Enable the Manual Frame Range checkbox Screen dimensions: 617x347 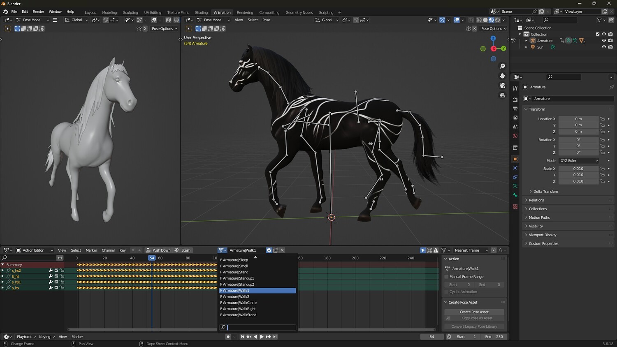(447, 277)
